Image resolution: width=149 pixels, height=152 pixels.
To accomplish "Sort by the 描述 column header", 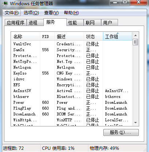I will (x=69, y=37).
